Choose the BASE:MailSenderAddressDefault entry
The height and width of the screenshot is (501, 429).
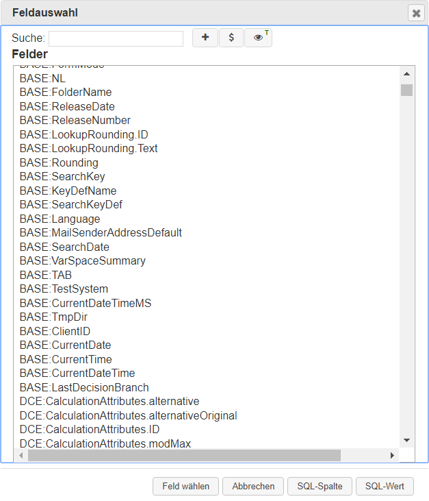point(101,232)
